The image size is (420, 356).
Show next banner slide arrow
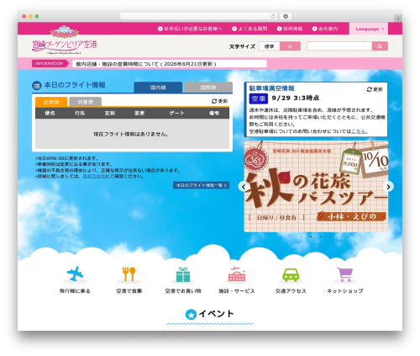point(388,187)
